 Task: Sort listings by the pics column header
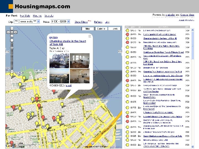pos(127,27)
